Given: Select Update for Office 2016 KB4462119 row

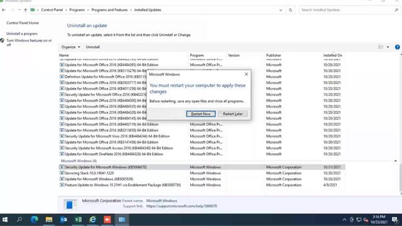Looking at the screenshot, I should point(202,124).
